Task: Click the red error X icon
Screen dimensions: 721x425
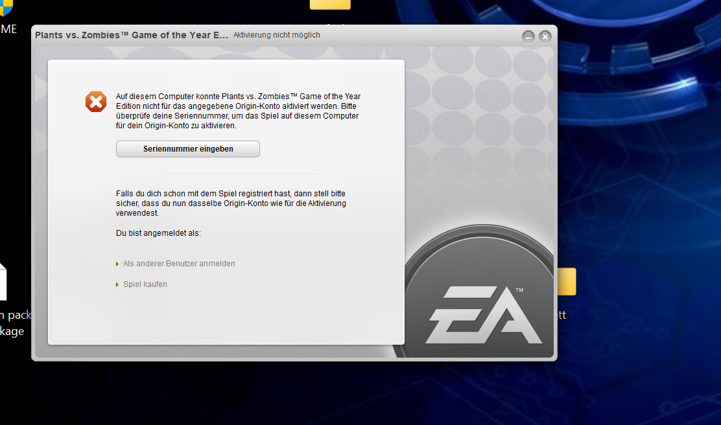Action: [96, 102]
